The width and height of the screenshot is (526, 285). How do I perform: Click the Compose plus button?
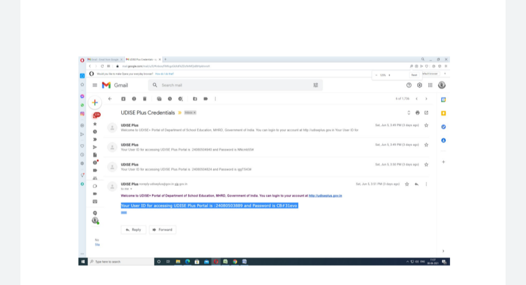[95, 102]
